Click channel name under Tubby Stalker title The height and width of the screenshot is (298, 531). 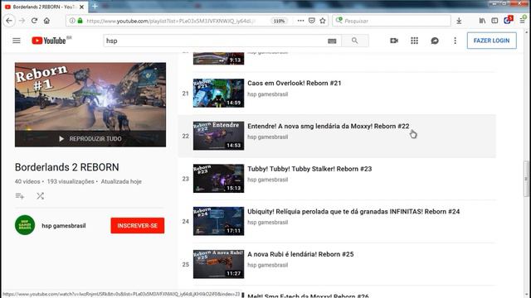pyautogui.click(x=267, y=180)
